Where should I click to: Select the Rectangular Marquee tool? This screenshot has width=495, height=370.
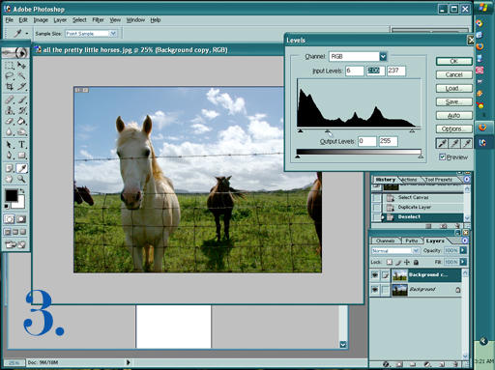pos(10,65)
